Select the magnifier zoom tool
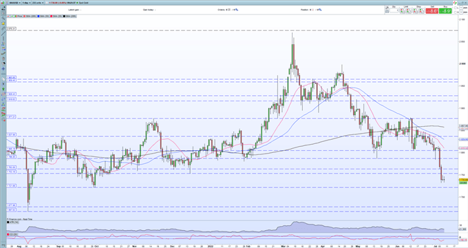 point(3,18)
